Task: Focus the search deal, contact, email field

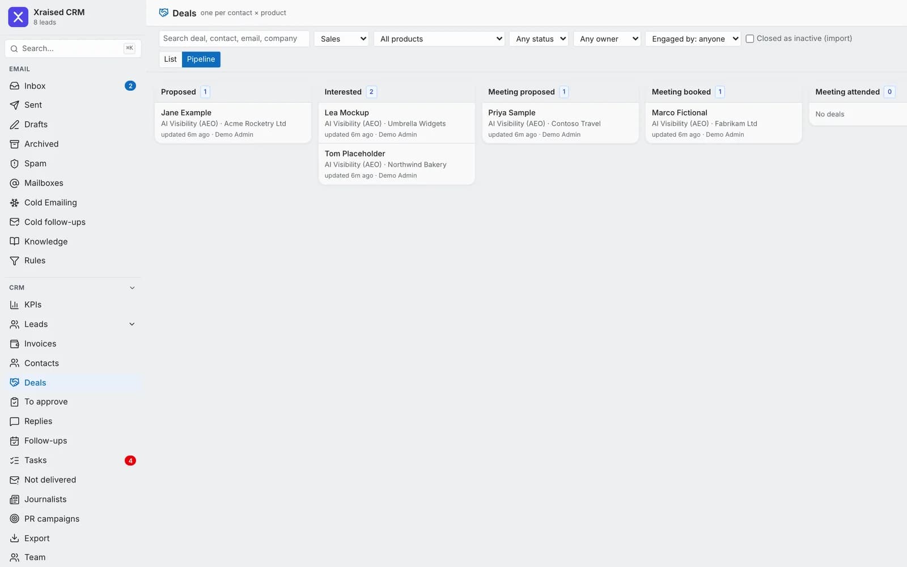Action: coord(234,39)
